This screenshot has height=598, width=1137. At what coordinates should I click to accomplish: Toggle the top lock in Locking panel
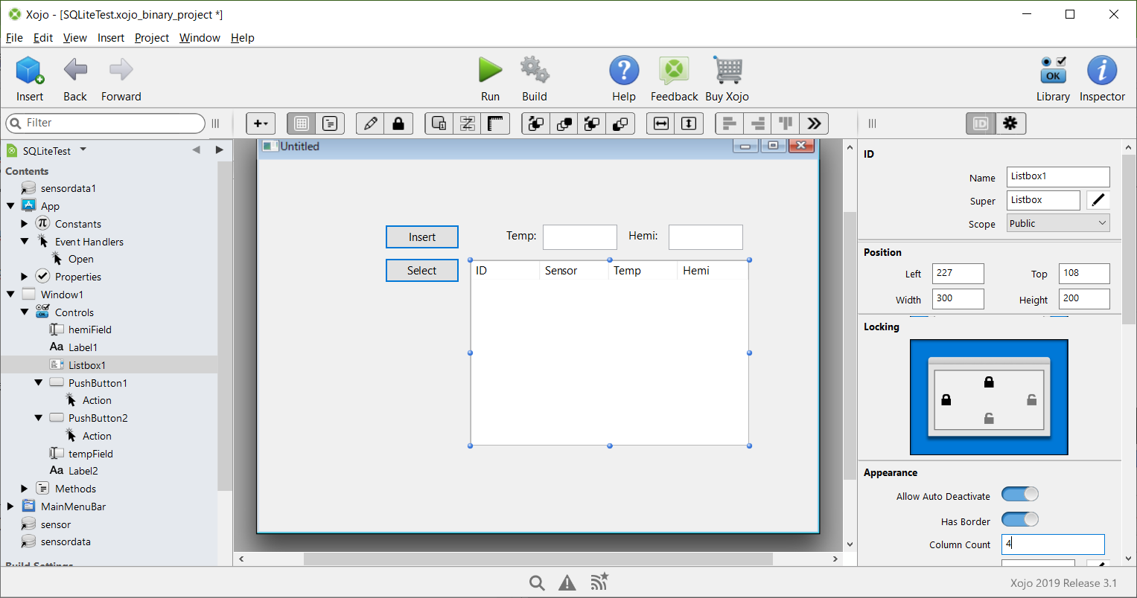click(x=989, y=382)
